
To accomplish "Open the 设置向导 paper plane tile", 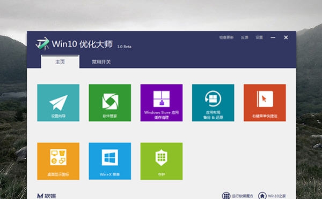I will click(x=58, y=103).
